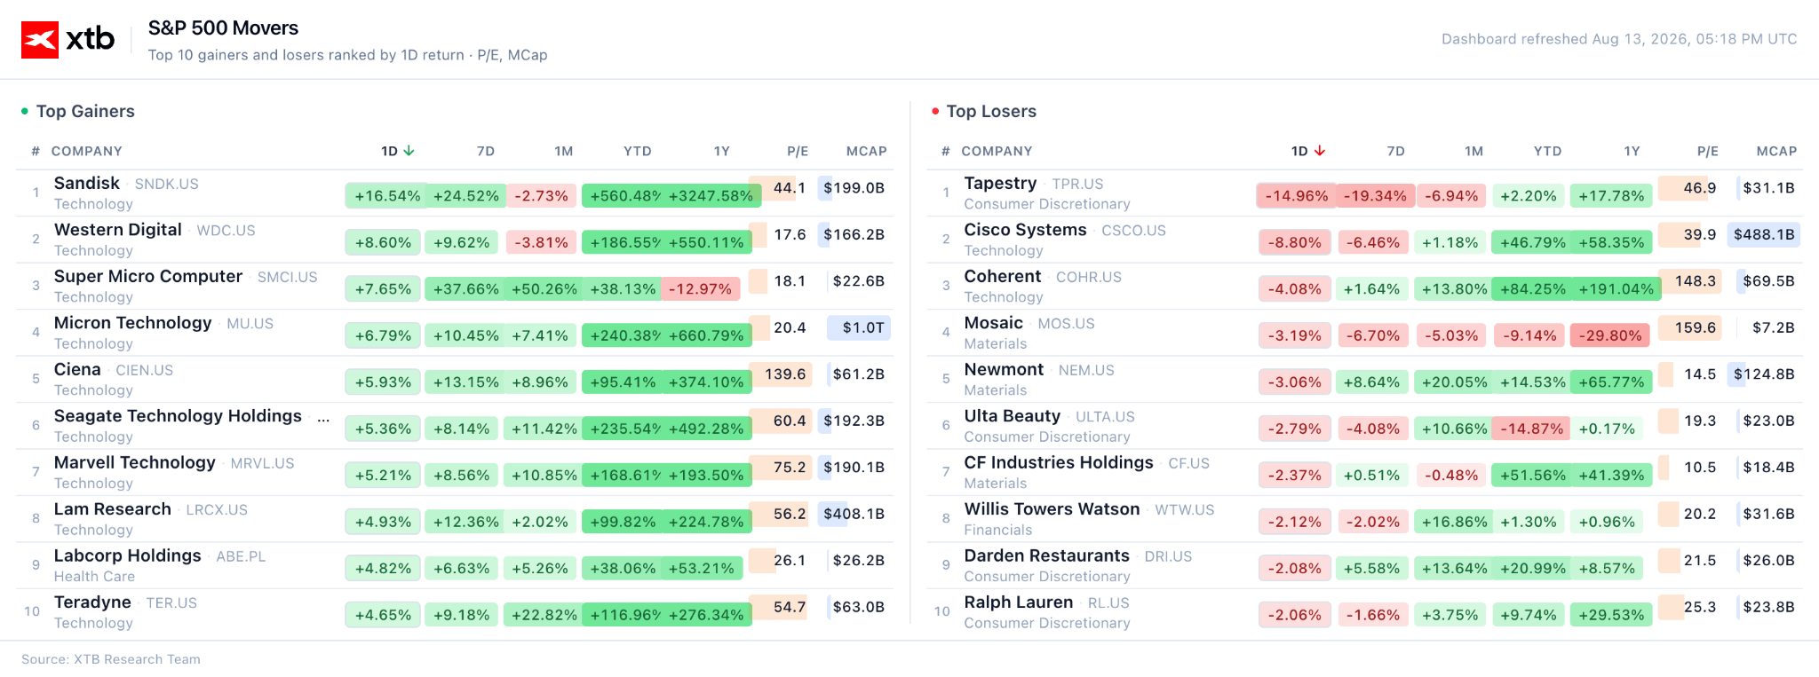This screenshot has width=1819, height=677.
Task: Select the 1Y column header in Top Gainers
Action: click(x=722, y=151)
